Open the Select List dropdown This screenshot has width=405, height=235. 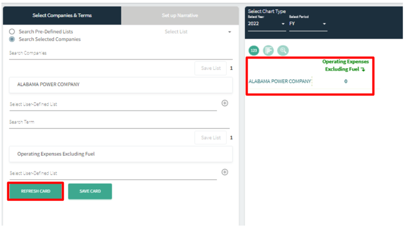point(197,32)
